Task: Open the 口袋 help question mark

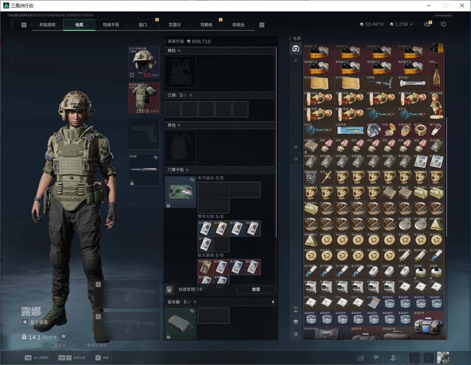Action: [x=191, y=95]
